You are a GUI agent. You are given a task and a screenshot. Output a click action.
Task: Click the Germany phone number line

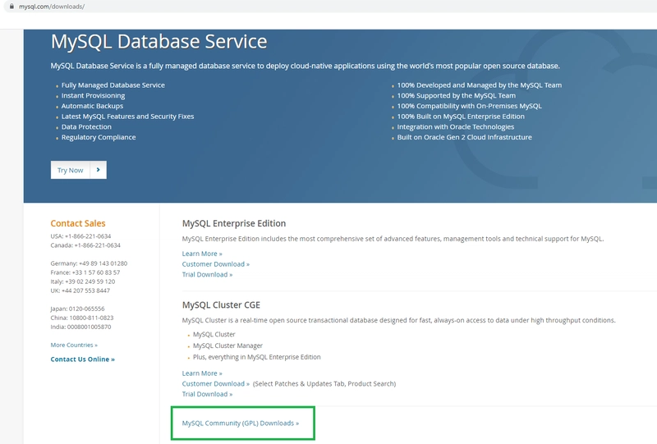(x=89, y=263)
